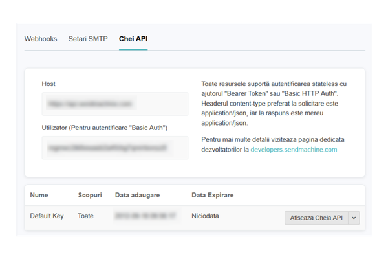Select the Default Key row name
The width and height of the screenshot is (388, 259).
47,216
